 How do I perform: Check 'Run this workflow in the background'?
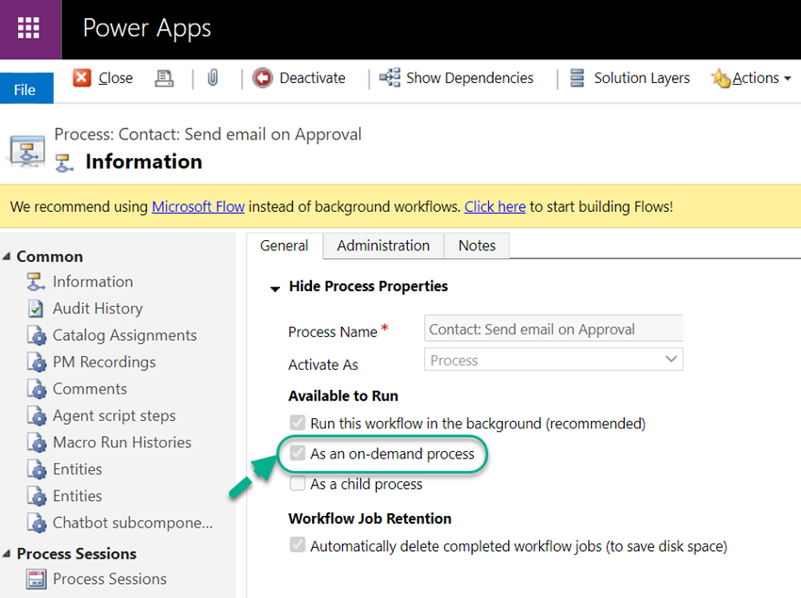[x=298, y=423]
